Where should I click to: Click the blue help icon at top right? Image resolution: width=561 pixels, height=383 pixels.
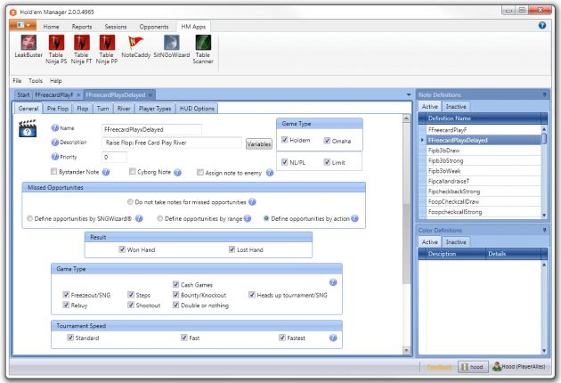click(542, 25)
